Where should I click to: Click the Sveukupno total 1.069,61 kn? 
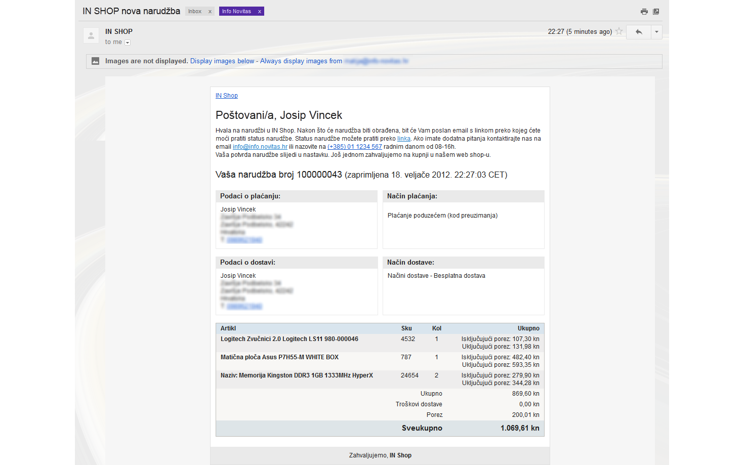(x=520, y=428)
